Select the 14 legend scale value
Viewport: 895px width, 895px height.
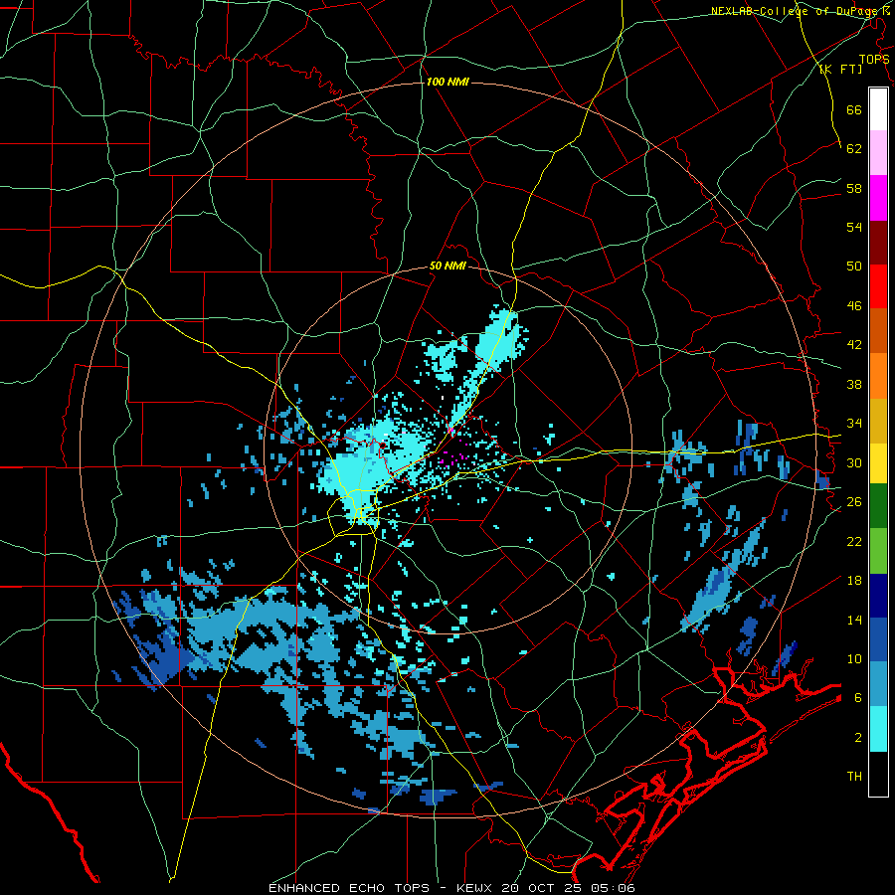point(854,620)
